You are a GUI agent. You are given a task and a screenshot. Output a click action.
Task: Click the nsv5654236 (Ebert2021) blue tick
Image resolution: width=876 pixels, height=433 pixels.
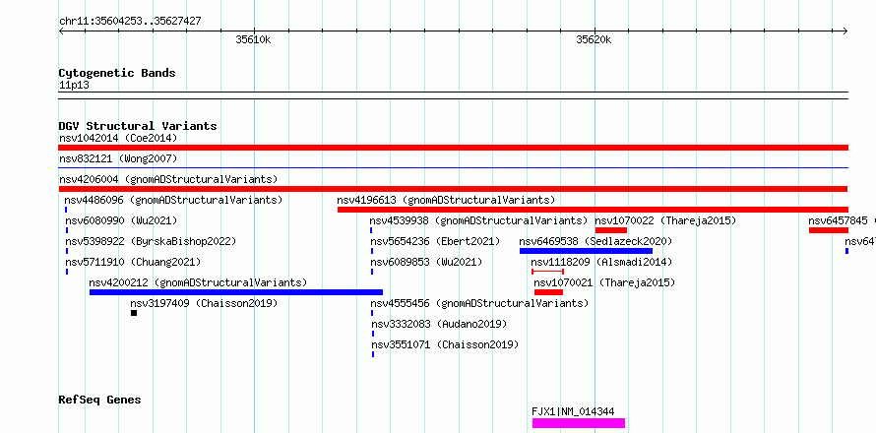click(372, 251)
